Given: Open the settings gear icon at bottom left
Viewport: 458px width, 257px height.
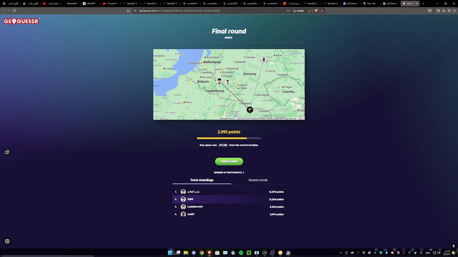Looking at the screenshot, I should pos(7,241).
